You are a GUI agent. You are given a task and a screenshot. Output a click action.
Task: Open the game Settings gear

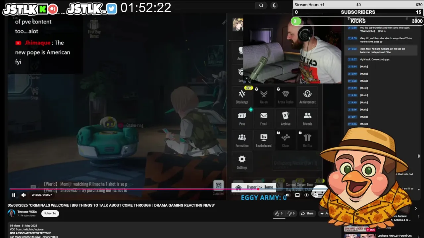coord(242,162)
